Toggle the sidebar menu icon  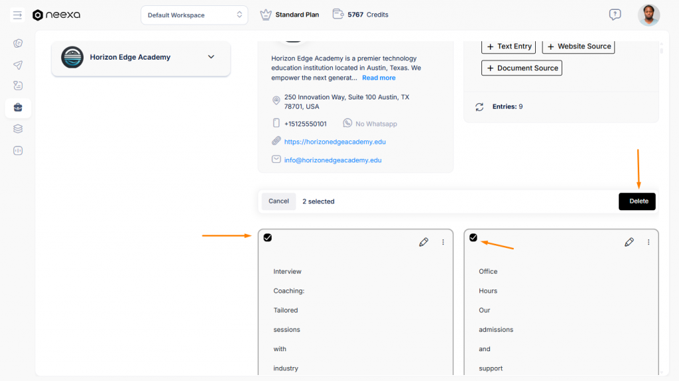[18, 15]
